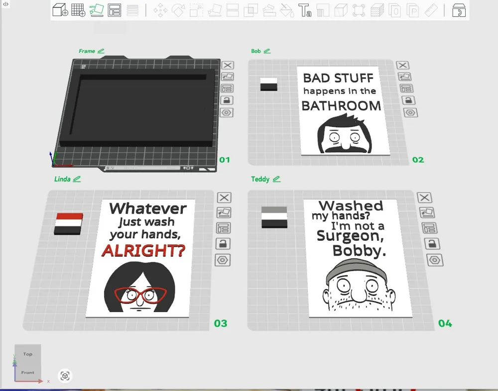The height and width of the screenshot is (391, 498).
Task: Auto orient objects on Bob plate
Action: click(x=404, y=77)
